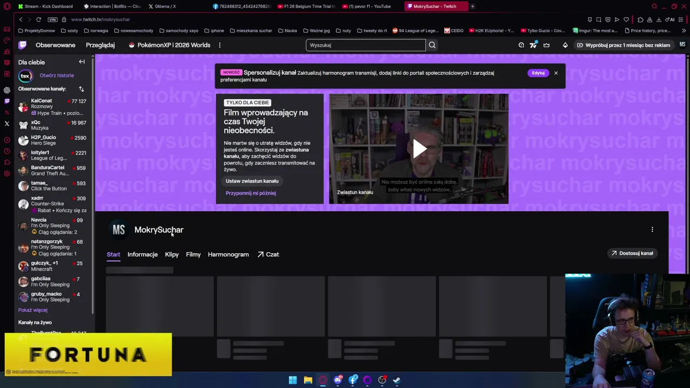Image resolution: width=690 pixels, height=388 pixels.
Task: Open the tsx stories avatar
Action: click(25, 76)
